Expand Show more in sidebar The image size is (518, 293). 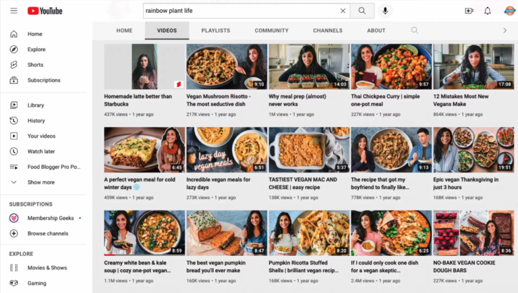point(40,182)
